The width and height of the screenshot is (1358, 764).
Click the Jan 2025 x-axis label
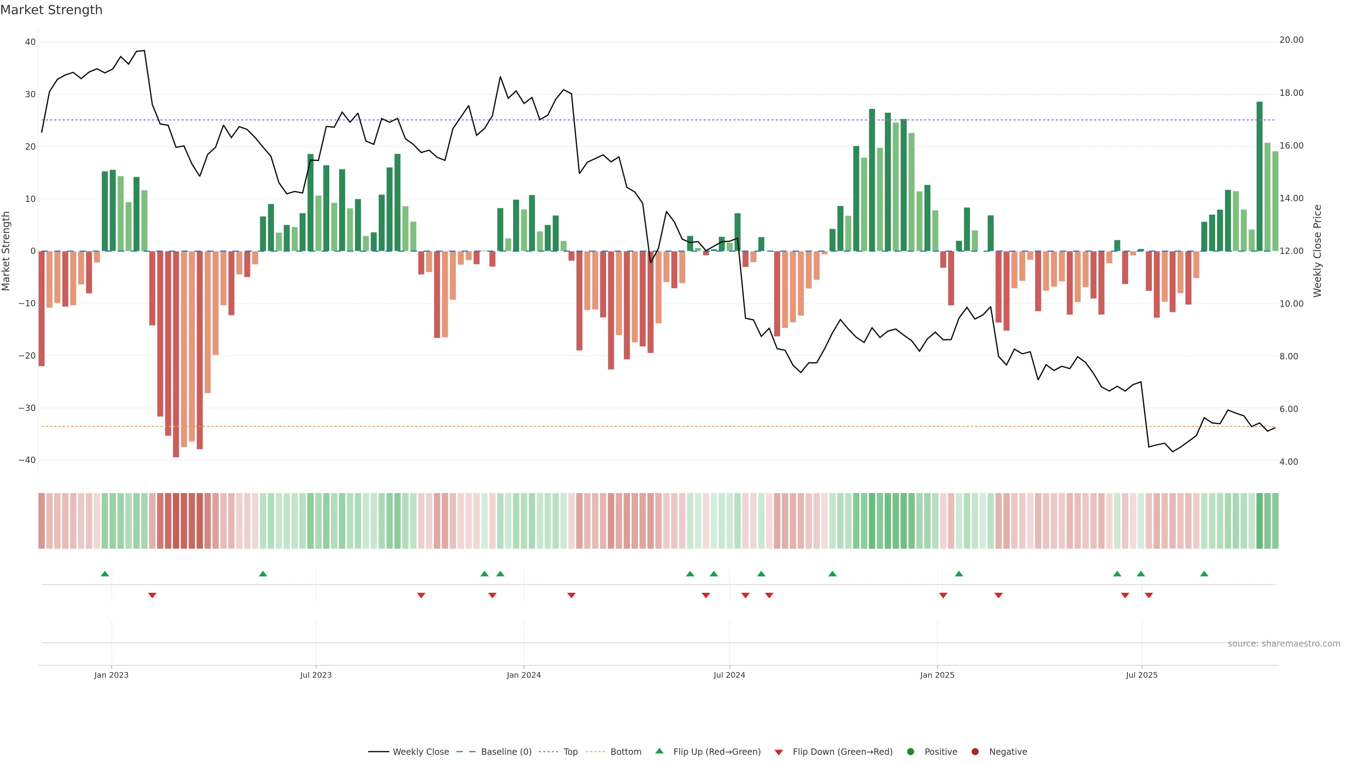937,675
